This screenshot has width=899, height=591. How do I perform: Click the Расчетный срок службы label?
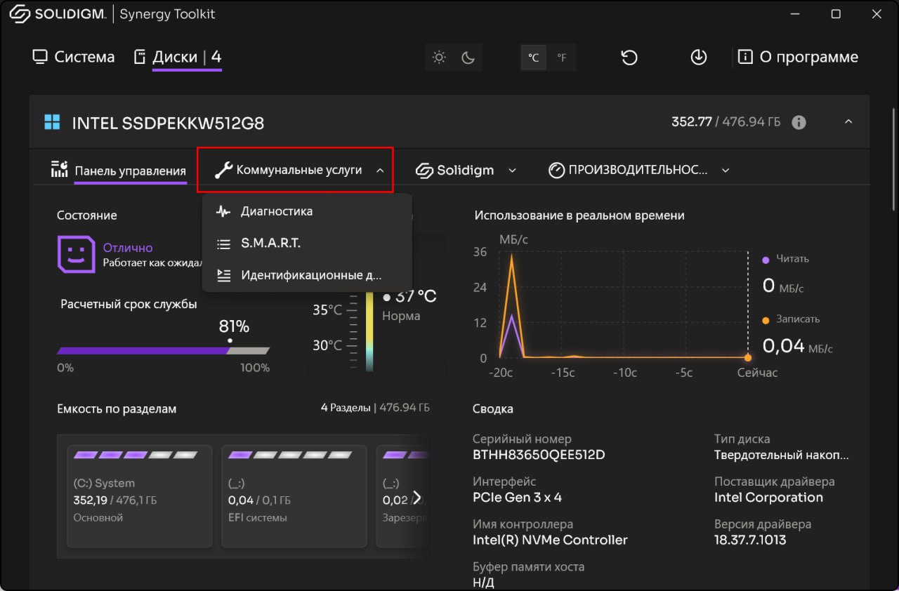tap(129, 305)
